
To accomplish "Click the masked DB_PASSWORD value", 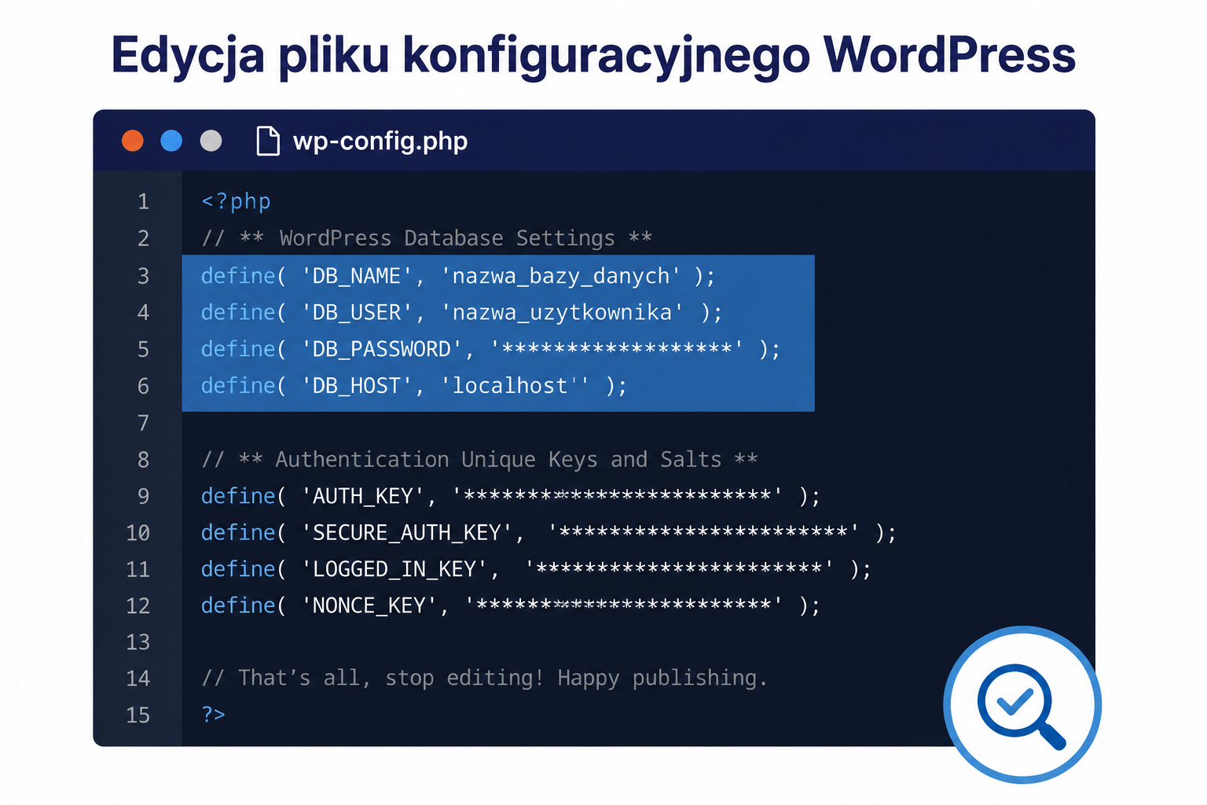I will pyautogui.click(x=617, y=348).
